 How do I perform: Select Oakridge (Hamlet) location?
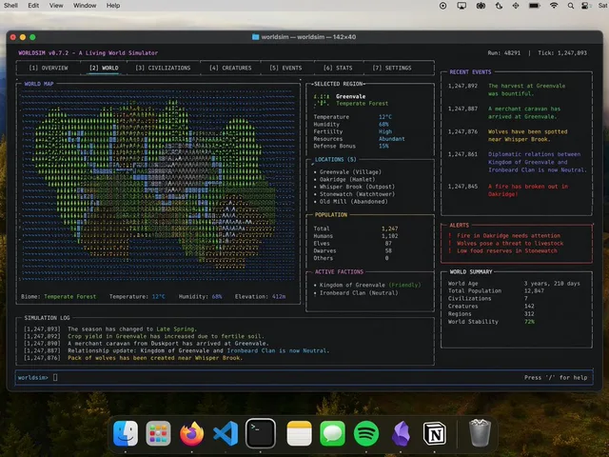(347, 179)
